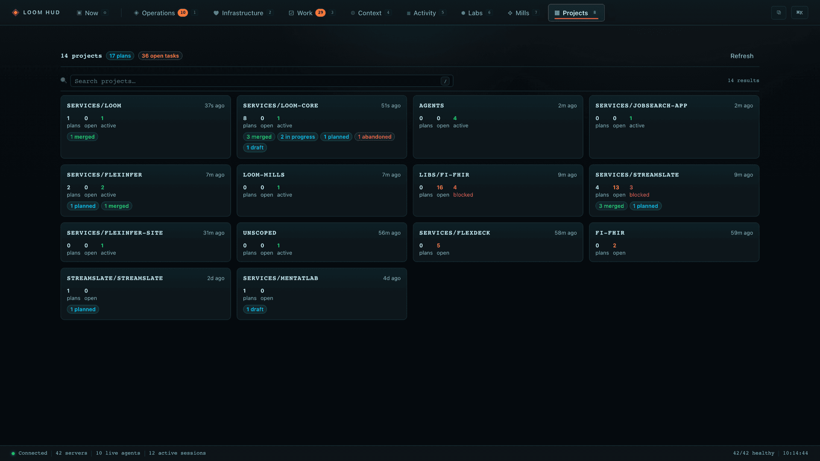Click the LOOM HUD diamond logo icon
This screenshot has width=820, height=461.
[15, 13]
